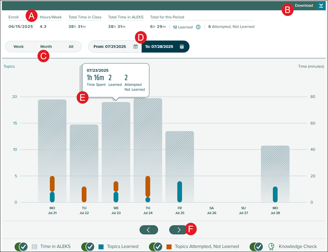Image resolution: width=328 pixels, height=252 pixels.
Task: Open the From: 07/21/2025 date picker
Action: pyautogui.click(x=110, y=47)
